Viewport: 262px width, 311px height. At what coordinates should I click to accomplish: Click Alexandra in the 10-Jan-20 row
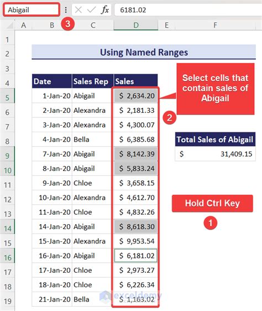point(93,198)
